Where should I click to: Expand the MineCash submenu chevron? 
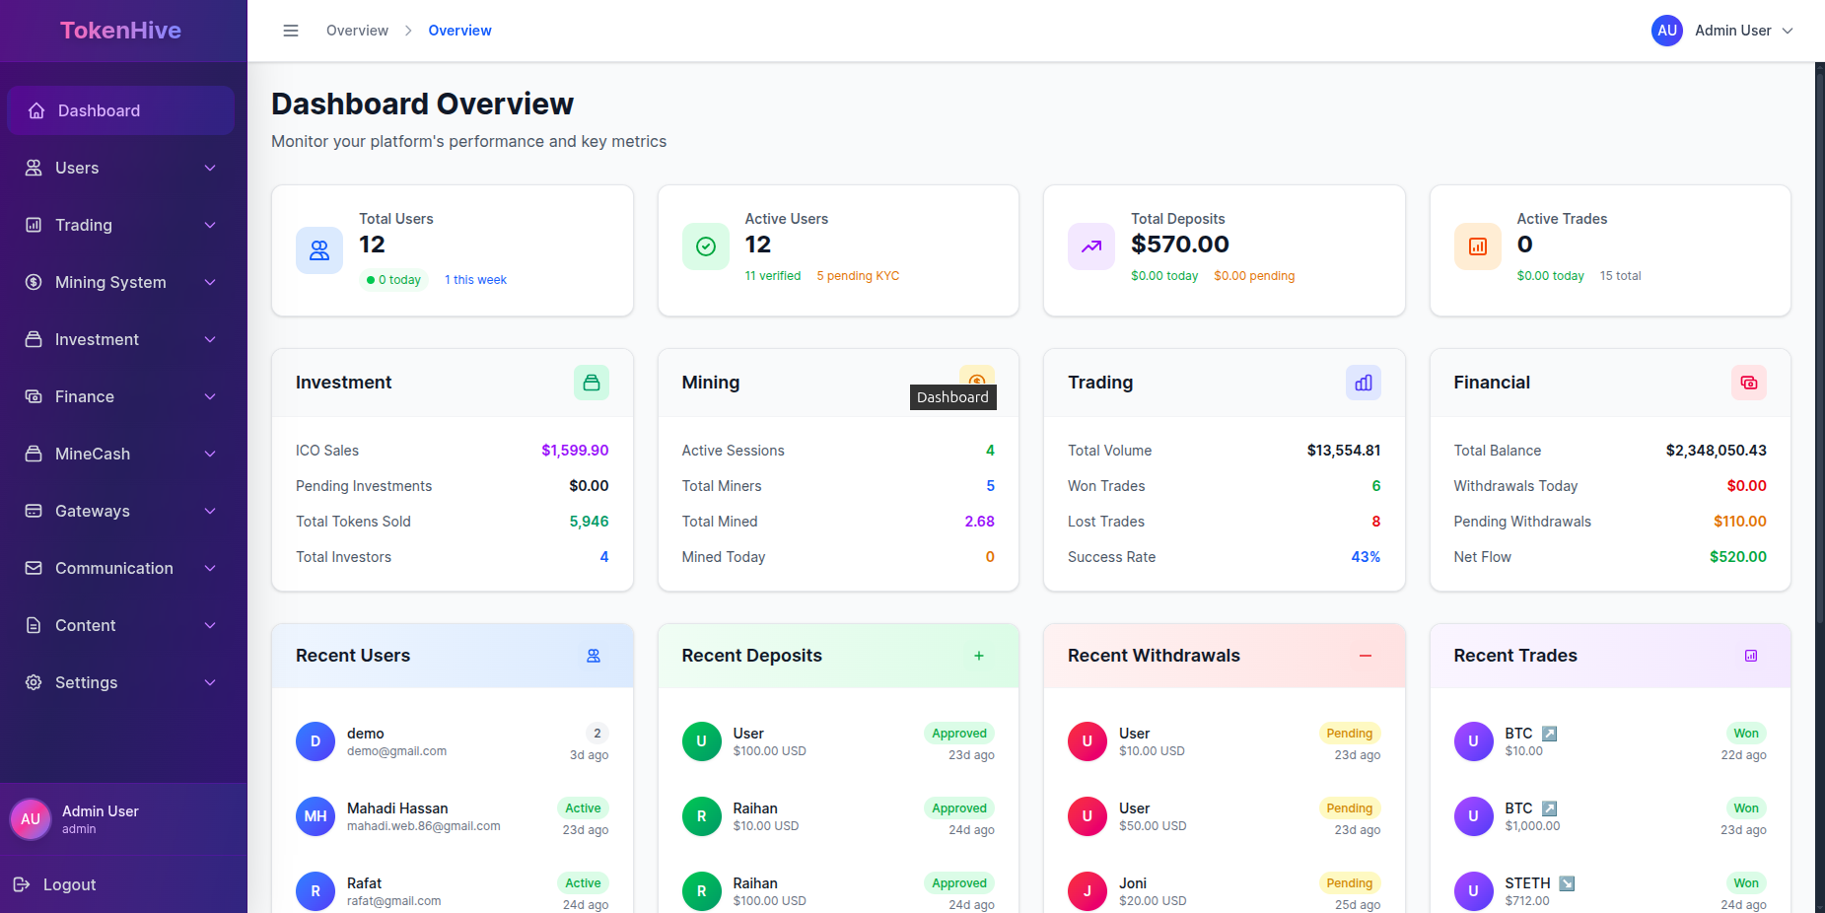[210, 454]
